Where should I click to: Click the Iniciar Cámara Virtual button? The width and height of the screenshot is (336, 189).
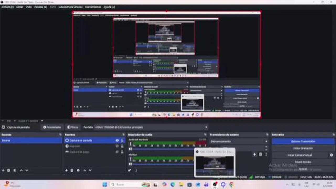click(300, 155)
